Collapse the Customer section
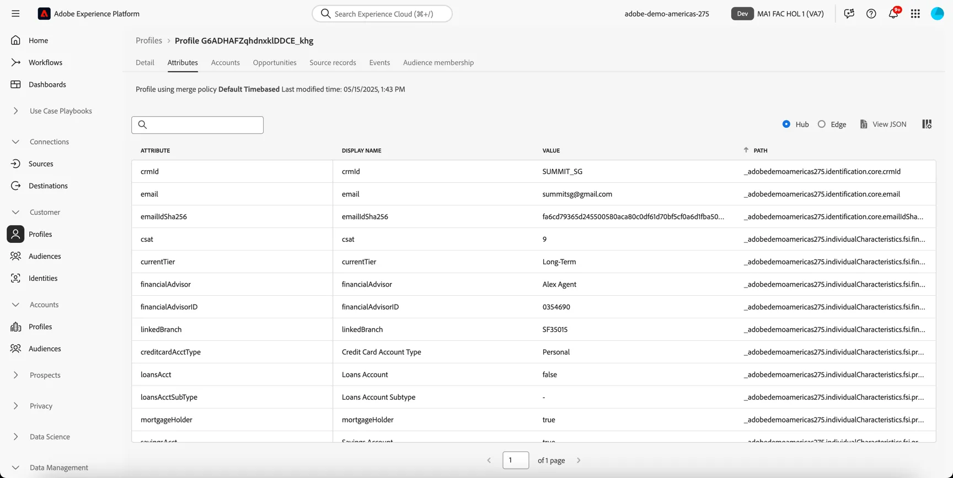 point(15,212)
